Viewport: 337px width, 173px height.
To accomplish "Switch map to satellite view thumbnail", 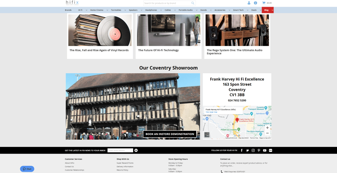I will click(x=207, y=135).
